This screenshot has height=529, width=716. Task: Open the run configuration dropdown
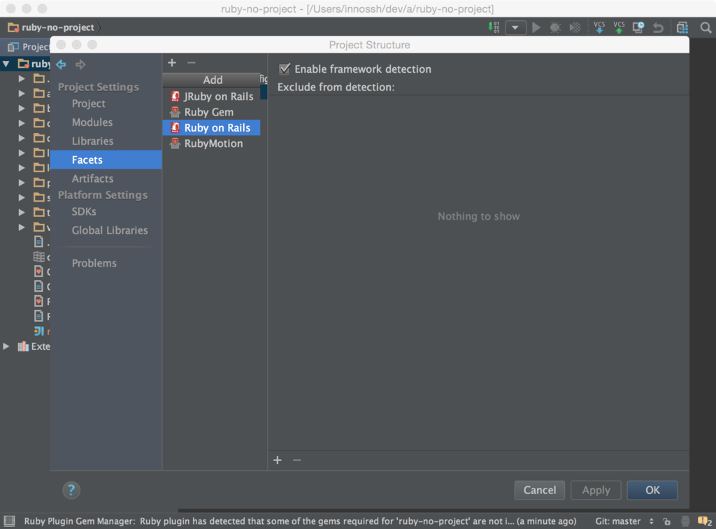pyautogui.click(x=515, y=27)
